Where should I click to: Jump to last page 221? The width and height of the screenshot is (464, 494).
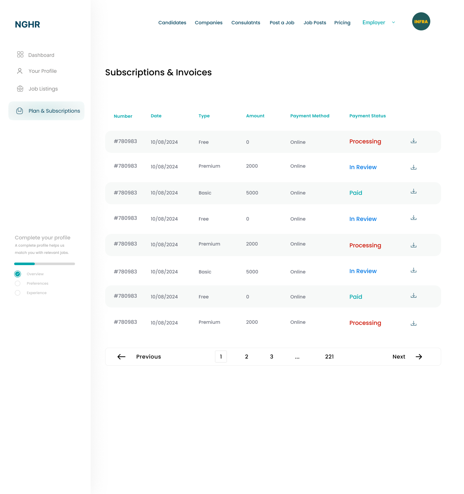pyautogui.click(x=330, y=357)
